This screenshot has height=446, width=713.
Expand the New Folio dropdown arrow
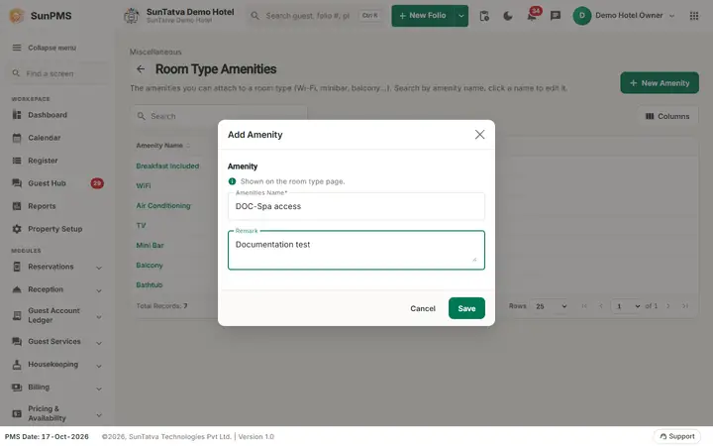point(461,16)
